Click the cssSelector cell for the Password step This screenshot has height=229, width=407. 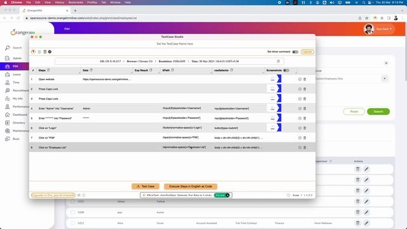(231, 118)
